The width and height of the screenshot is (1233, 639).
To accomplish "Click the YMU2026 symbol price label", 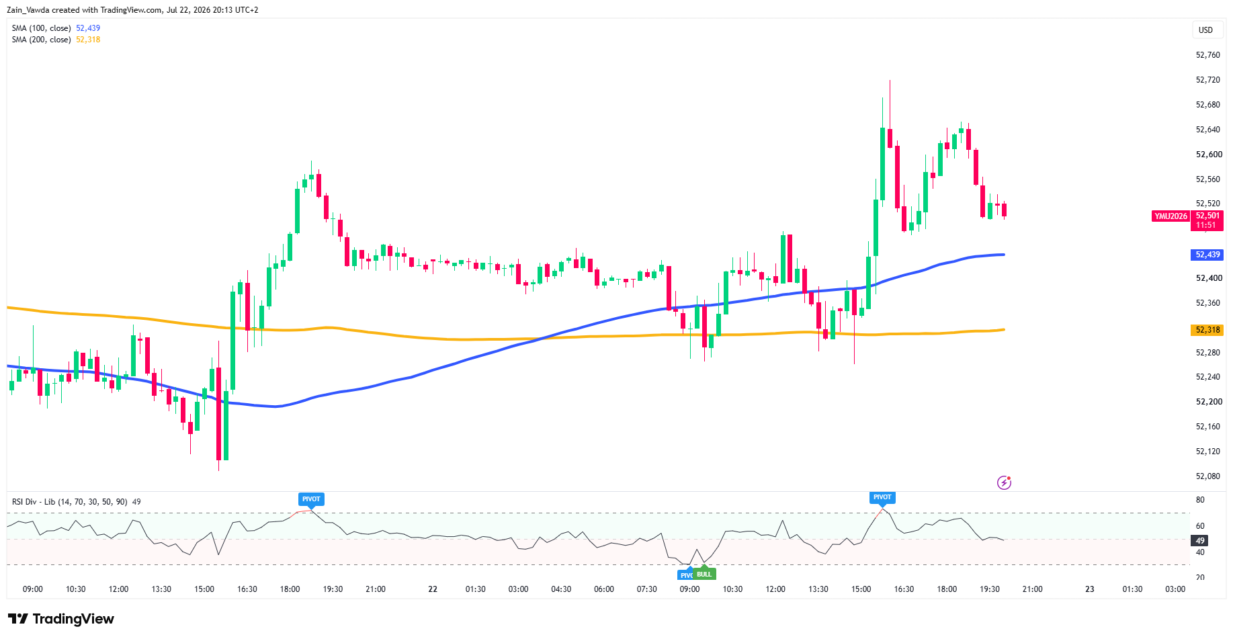I will 1171,216.
